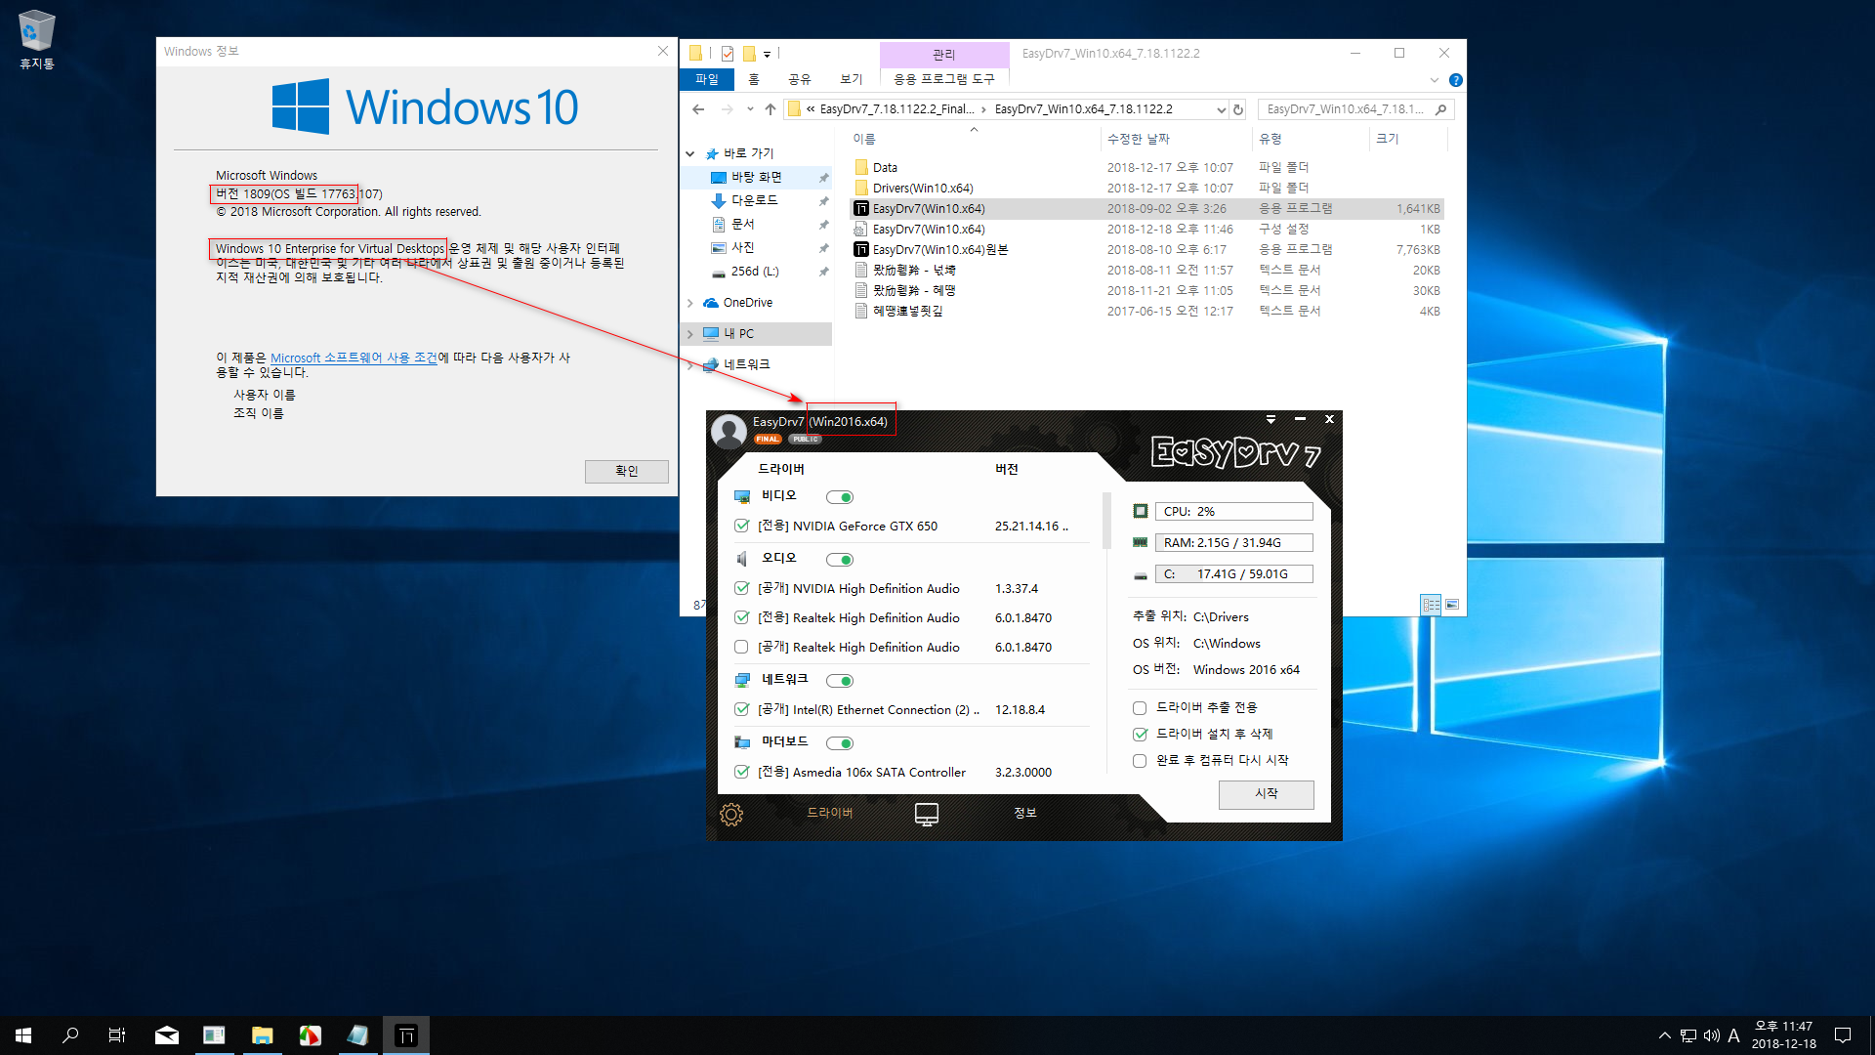Expand network tree node in Explorer

coord(690,365)
